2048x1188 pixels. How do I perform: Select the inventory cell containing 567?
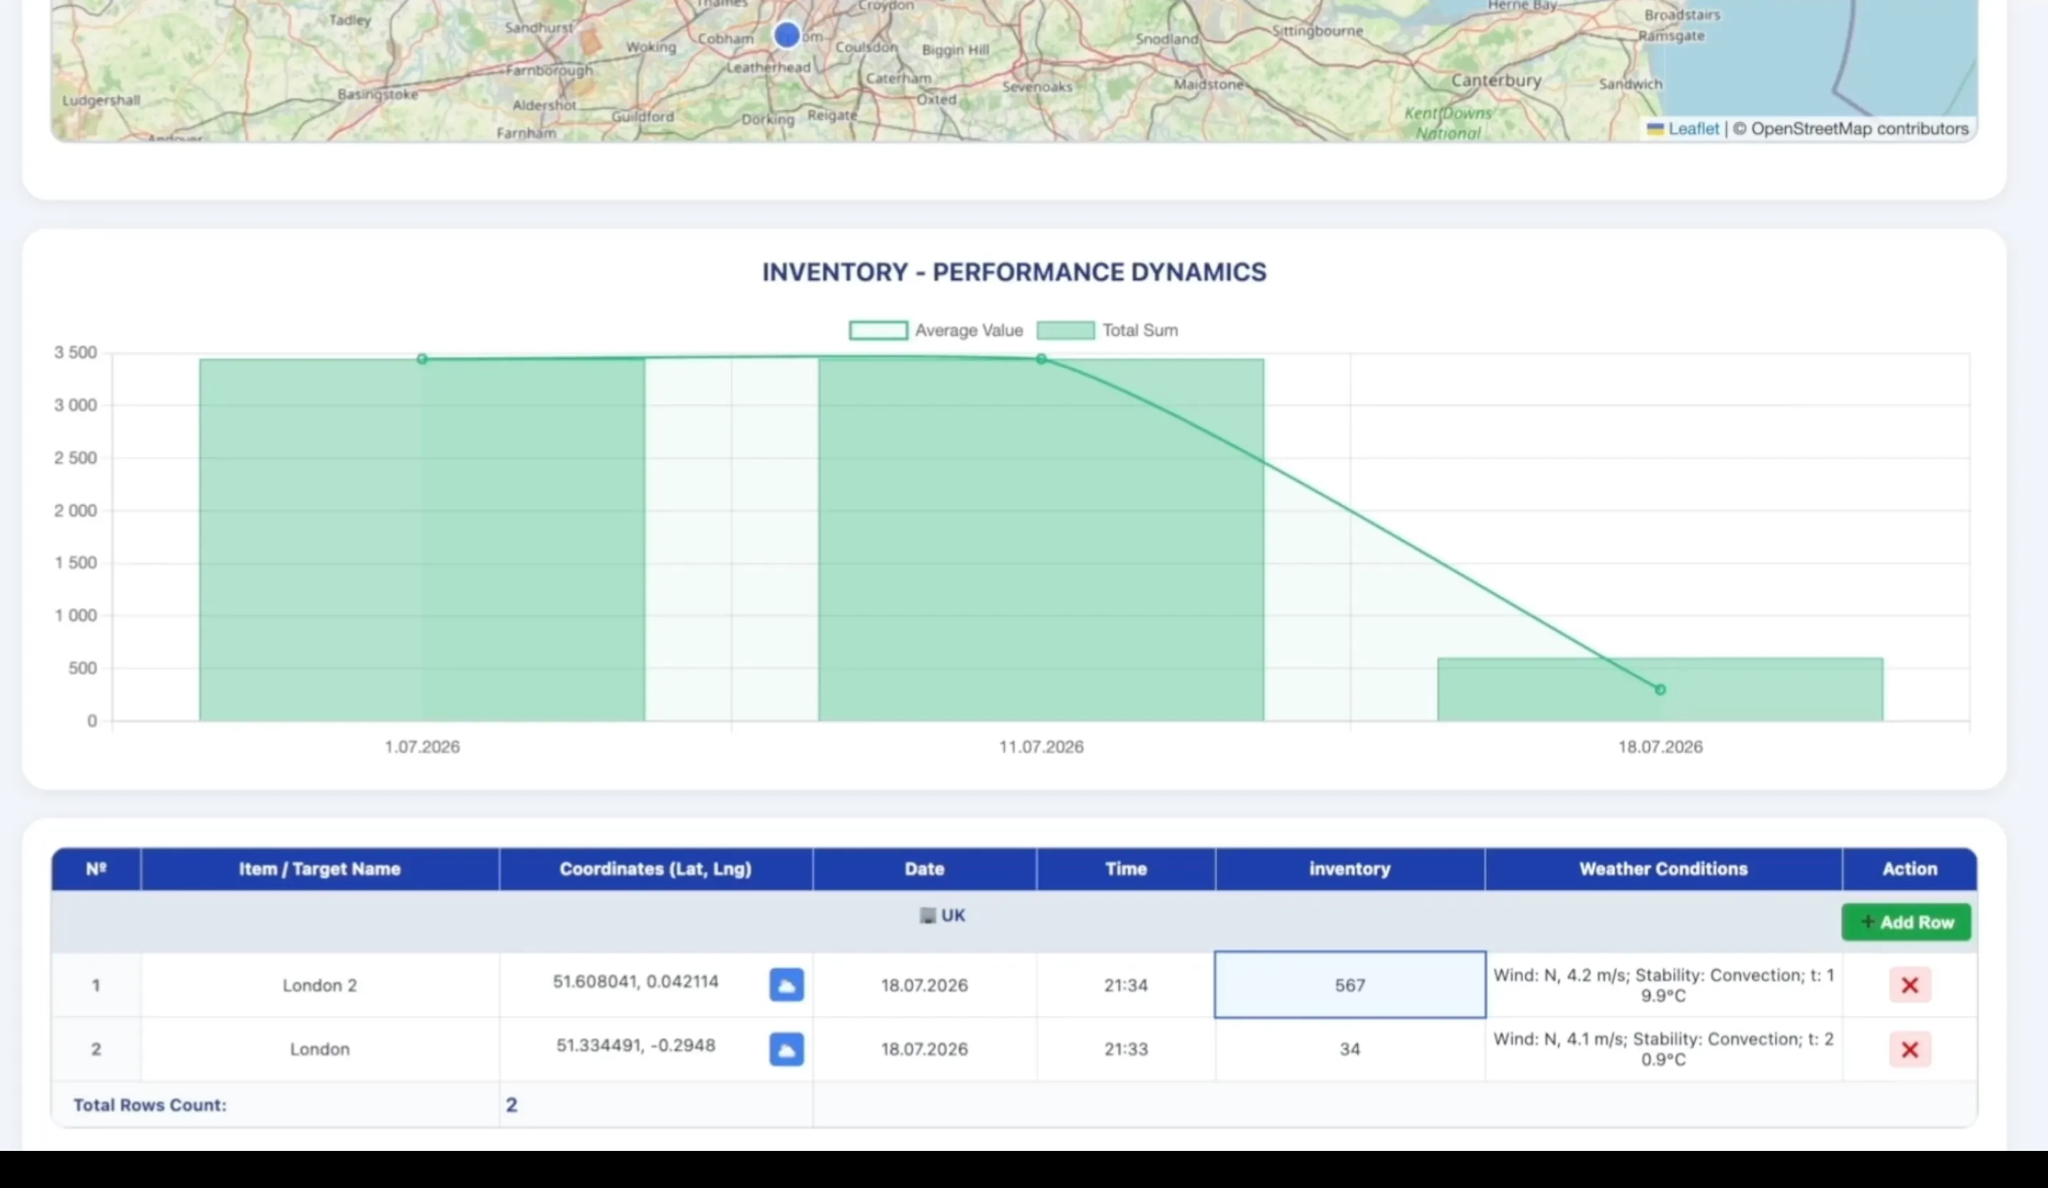1350,985
